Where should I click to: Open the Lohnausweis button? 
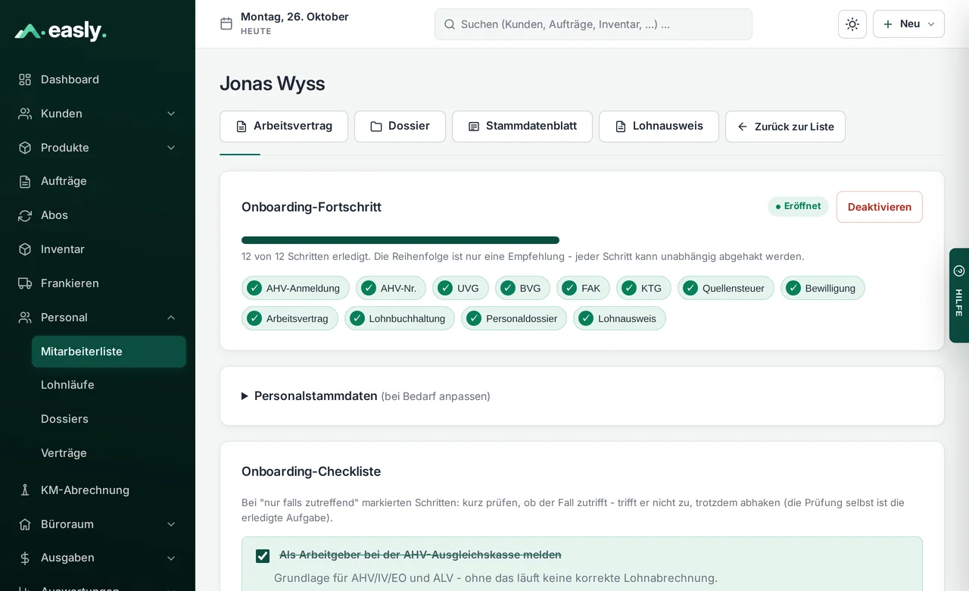click(659, 127)
